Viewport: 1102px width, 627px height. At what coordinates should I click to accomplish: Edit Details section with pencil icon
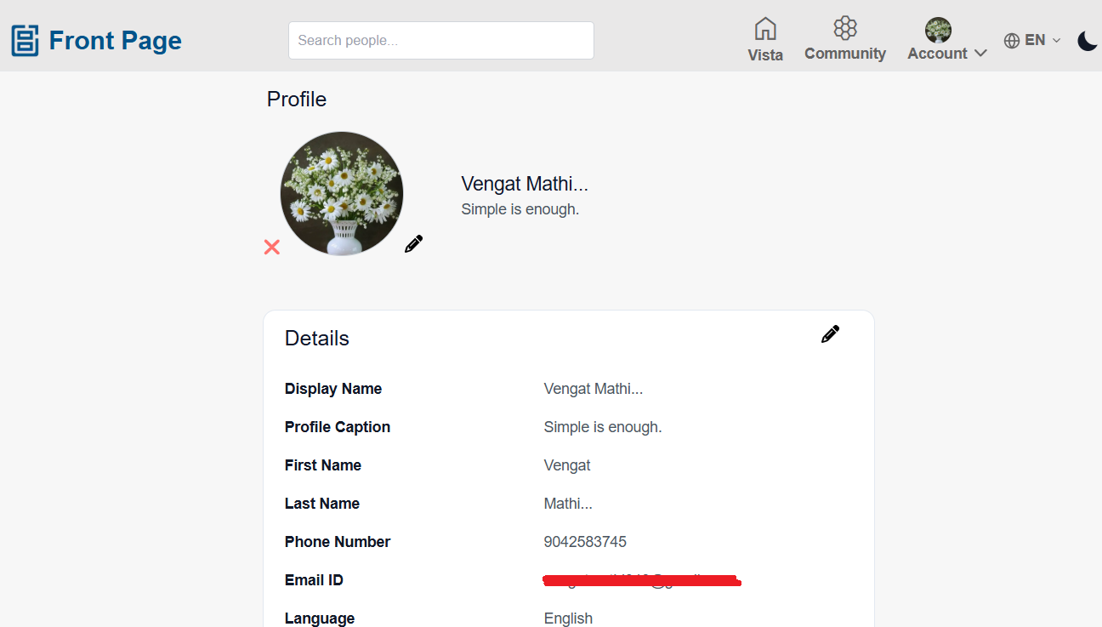point(830,334)
